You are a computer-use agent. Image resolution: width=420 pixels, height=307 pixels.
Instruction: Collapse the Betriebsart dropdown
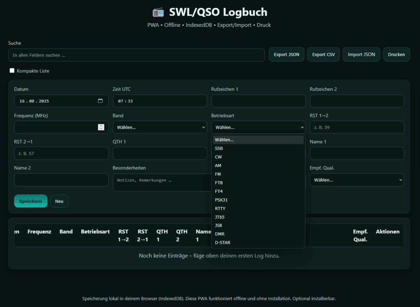click(258, 127)
